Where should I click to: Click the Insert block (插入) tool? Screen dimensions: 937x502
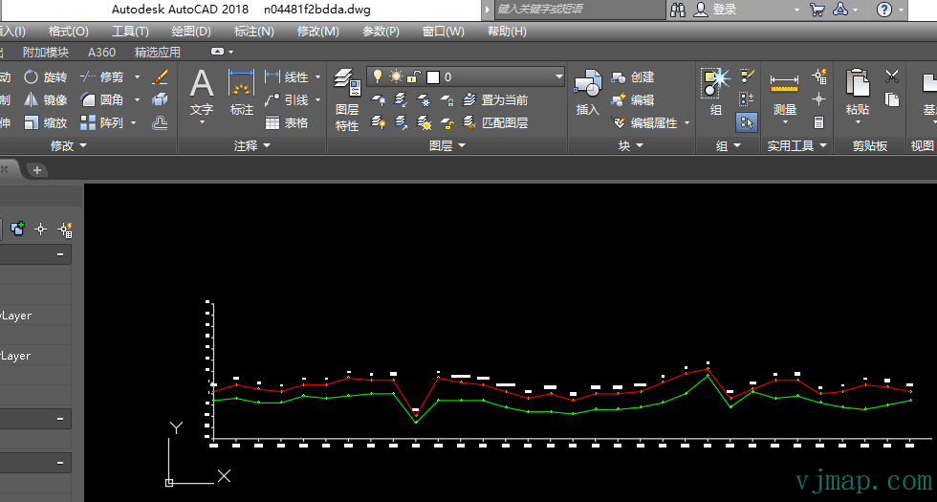click(587, 93)
